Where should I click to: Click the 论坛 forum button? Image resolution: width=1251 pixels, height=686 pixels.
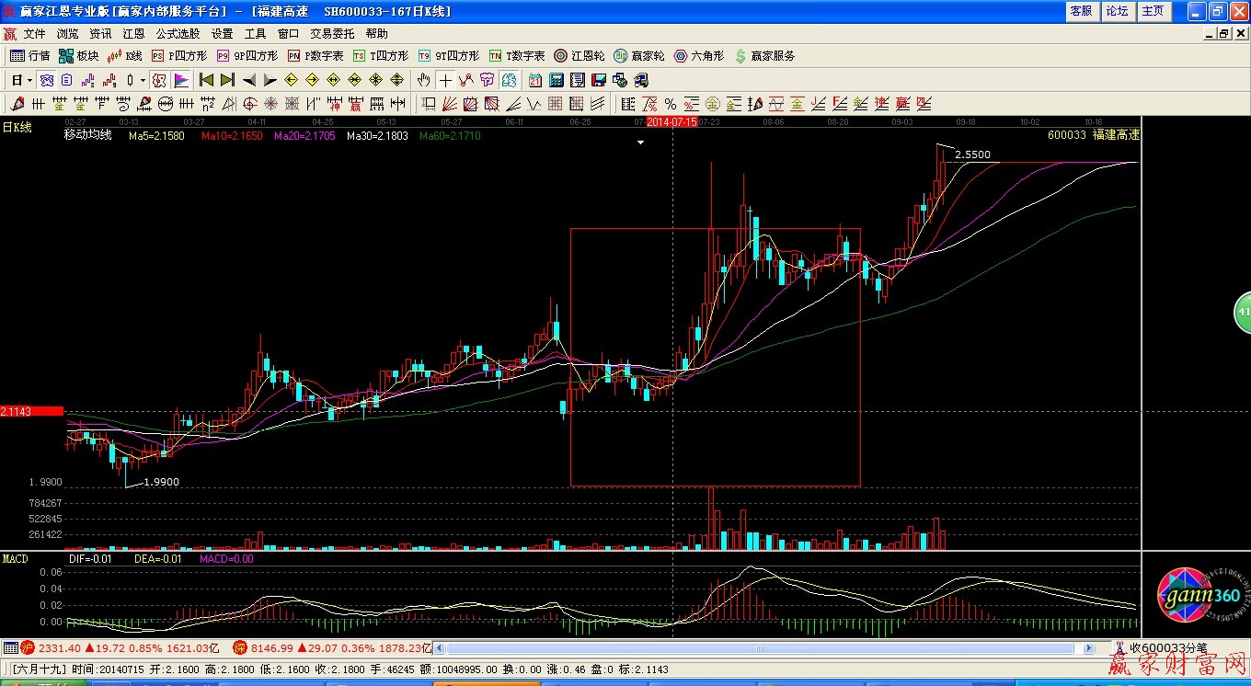click(1116, 11)
